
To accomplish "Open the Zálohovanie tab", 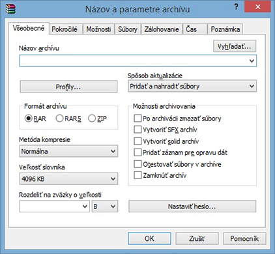I will click(162, 29).
